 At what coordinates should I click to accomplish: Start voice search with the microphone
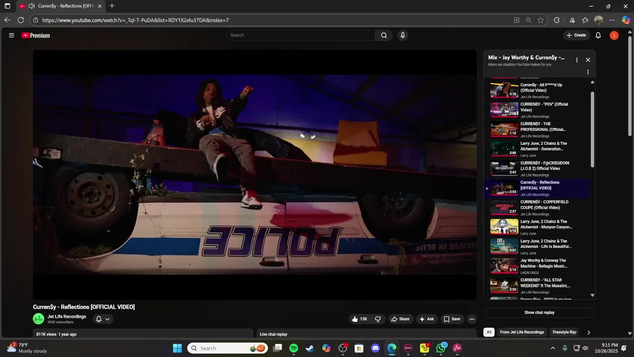(403, 35)
